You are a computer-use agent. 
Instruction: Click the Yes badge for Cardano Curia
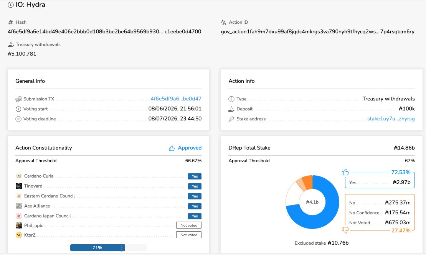195,176
